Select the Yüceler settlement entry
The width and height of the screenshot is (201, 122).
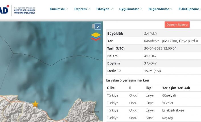[167, 103]
